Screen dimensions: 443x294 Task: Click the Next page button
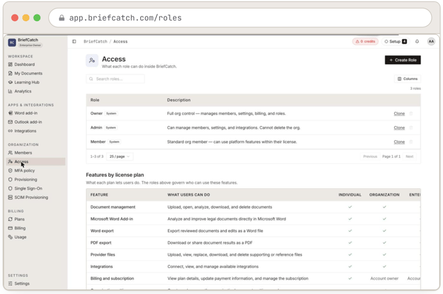point(409,157)
